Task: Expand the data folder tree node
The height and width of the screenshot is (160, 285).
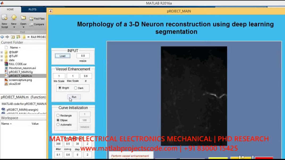Action: click(x=2, y=60)
